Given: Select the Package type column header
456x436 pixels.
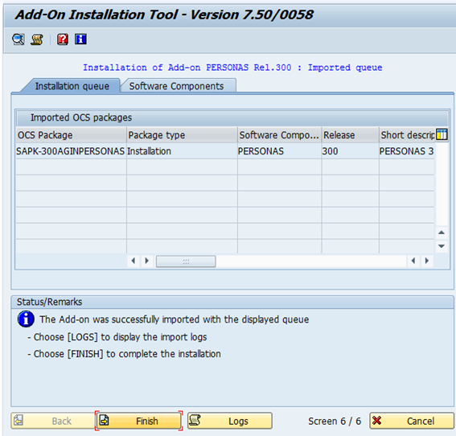Looking at the screenshot, I should click(x=182, y=135).
